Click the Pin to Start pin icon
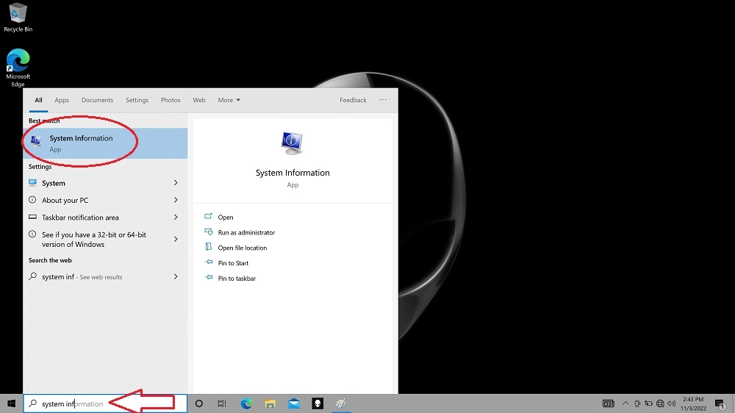Viewport: 735px width, 413px height. [x=208, y=262]
